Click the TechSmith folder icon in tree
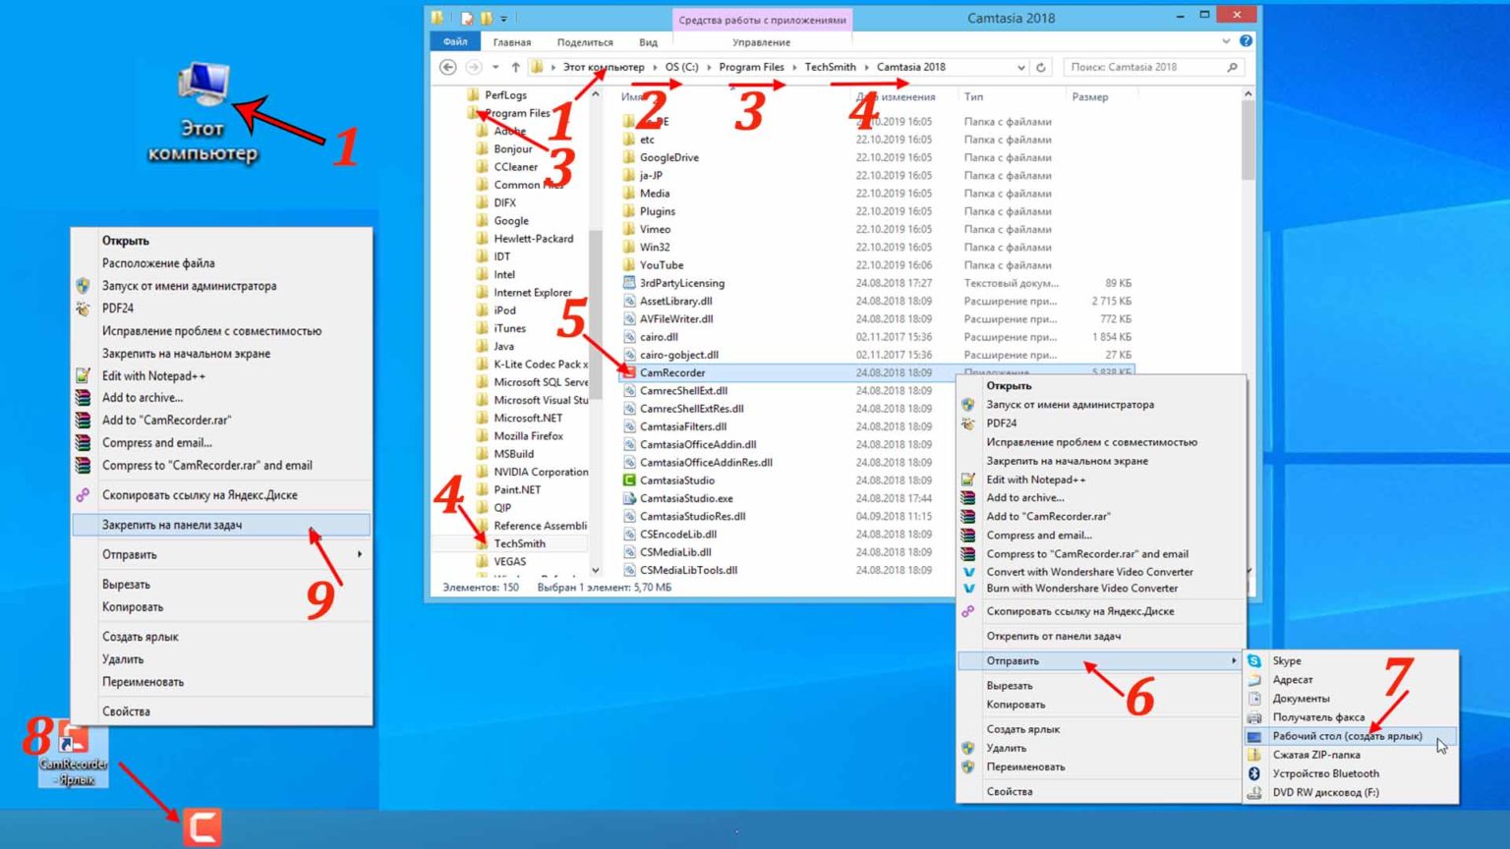 (483, 543)
